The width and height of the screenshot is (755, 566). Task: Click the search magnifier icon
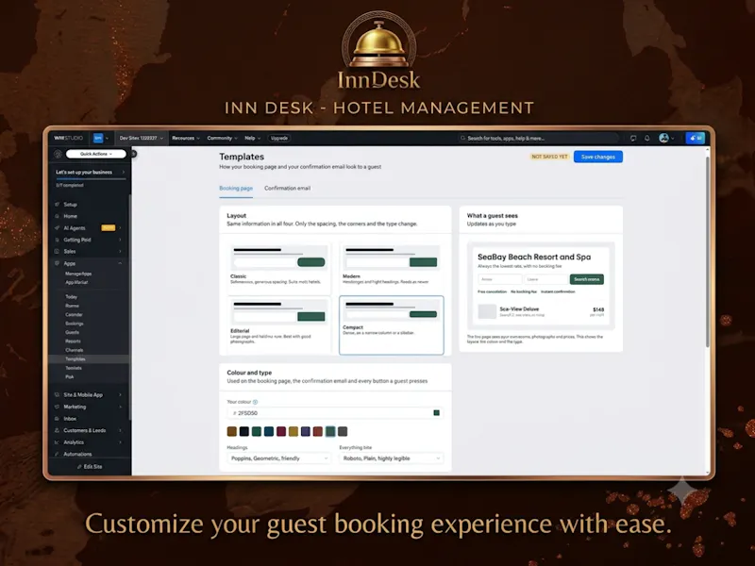point(462,138)
